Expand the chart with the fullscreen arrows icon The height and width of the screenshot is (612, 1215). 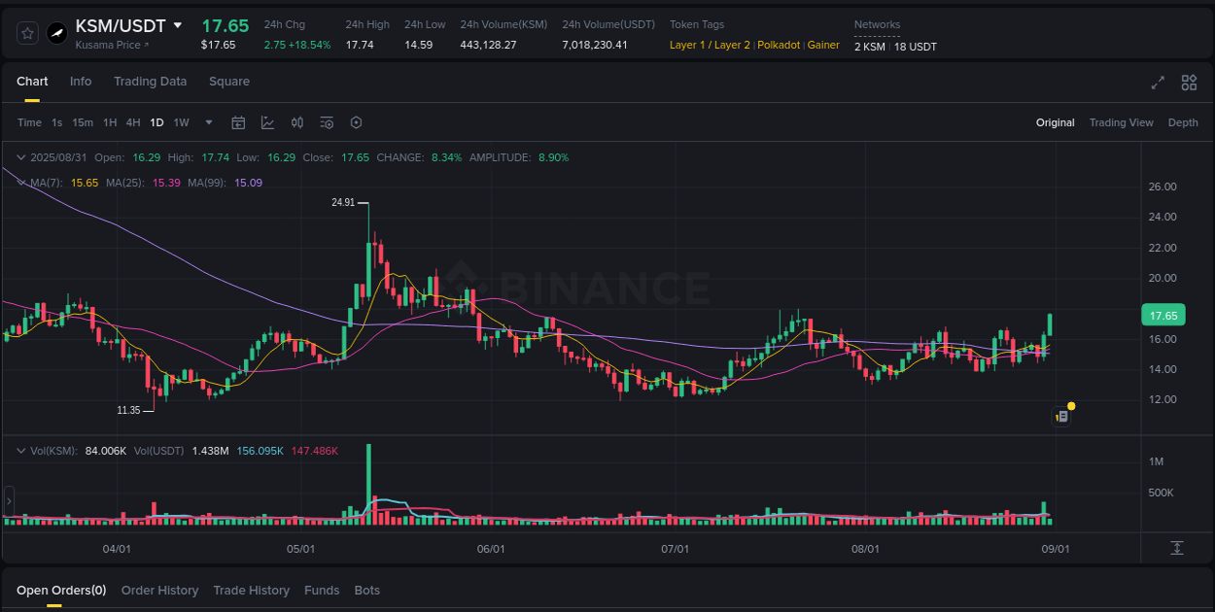pyautogui.click(x=1158, y=84)
